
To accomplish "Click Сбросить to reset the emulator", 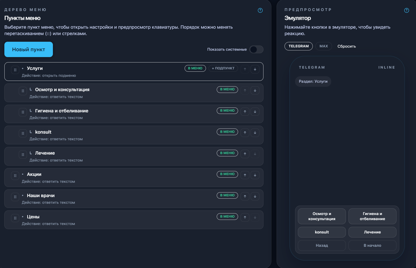I will tap(346, 46).
